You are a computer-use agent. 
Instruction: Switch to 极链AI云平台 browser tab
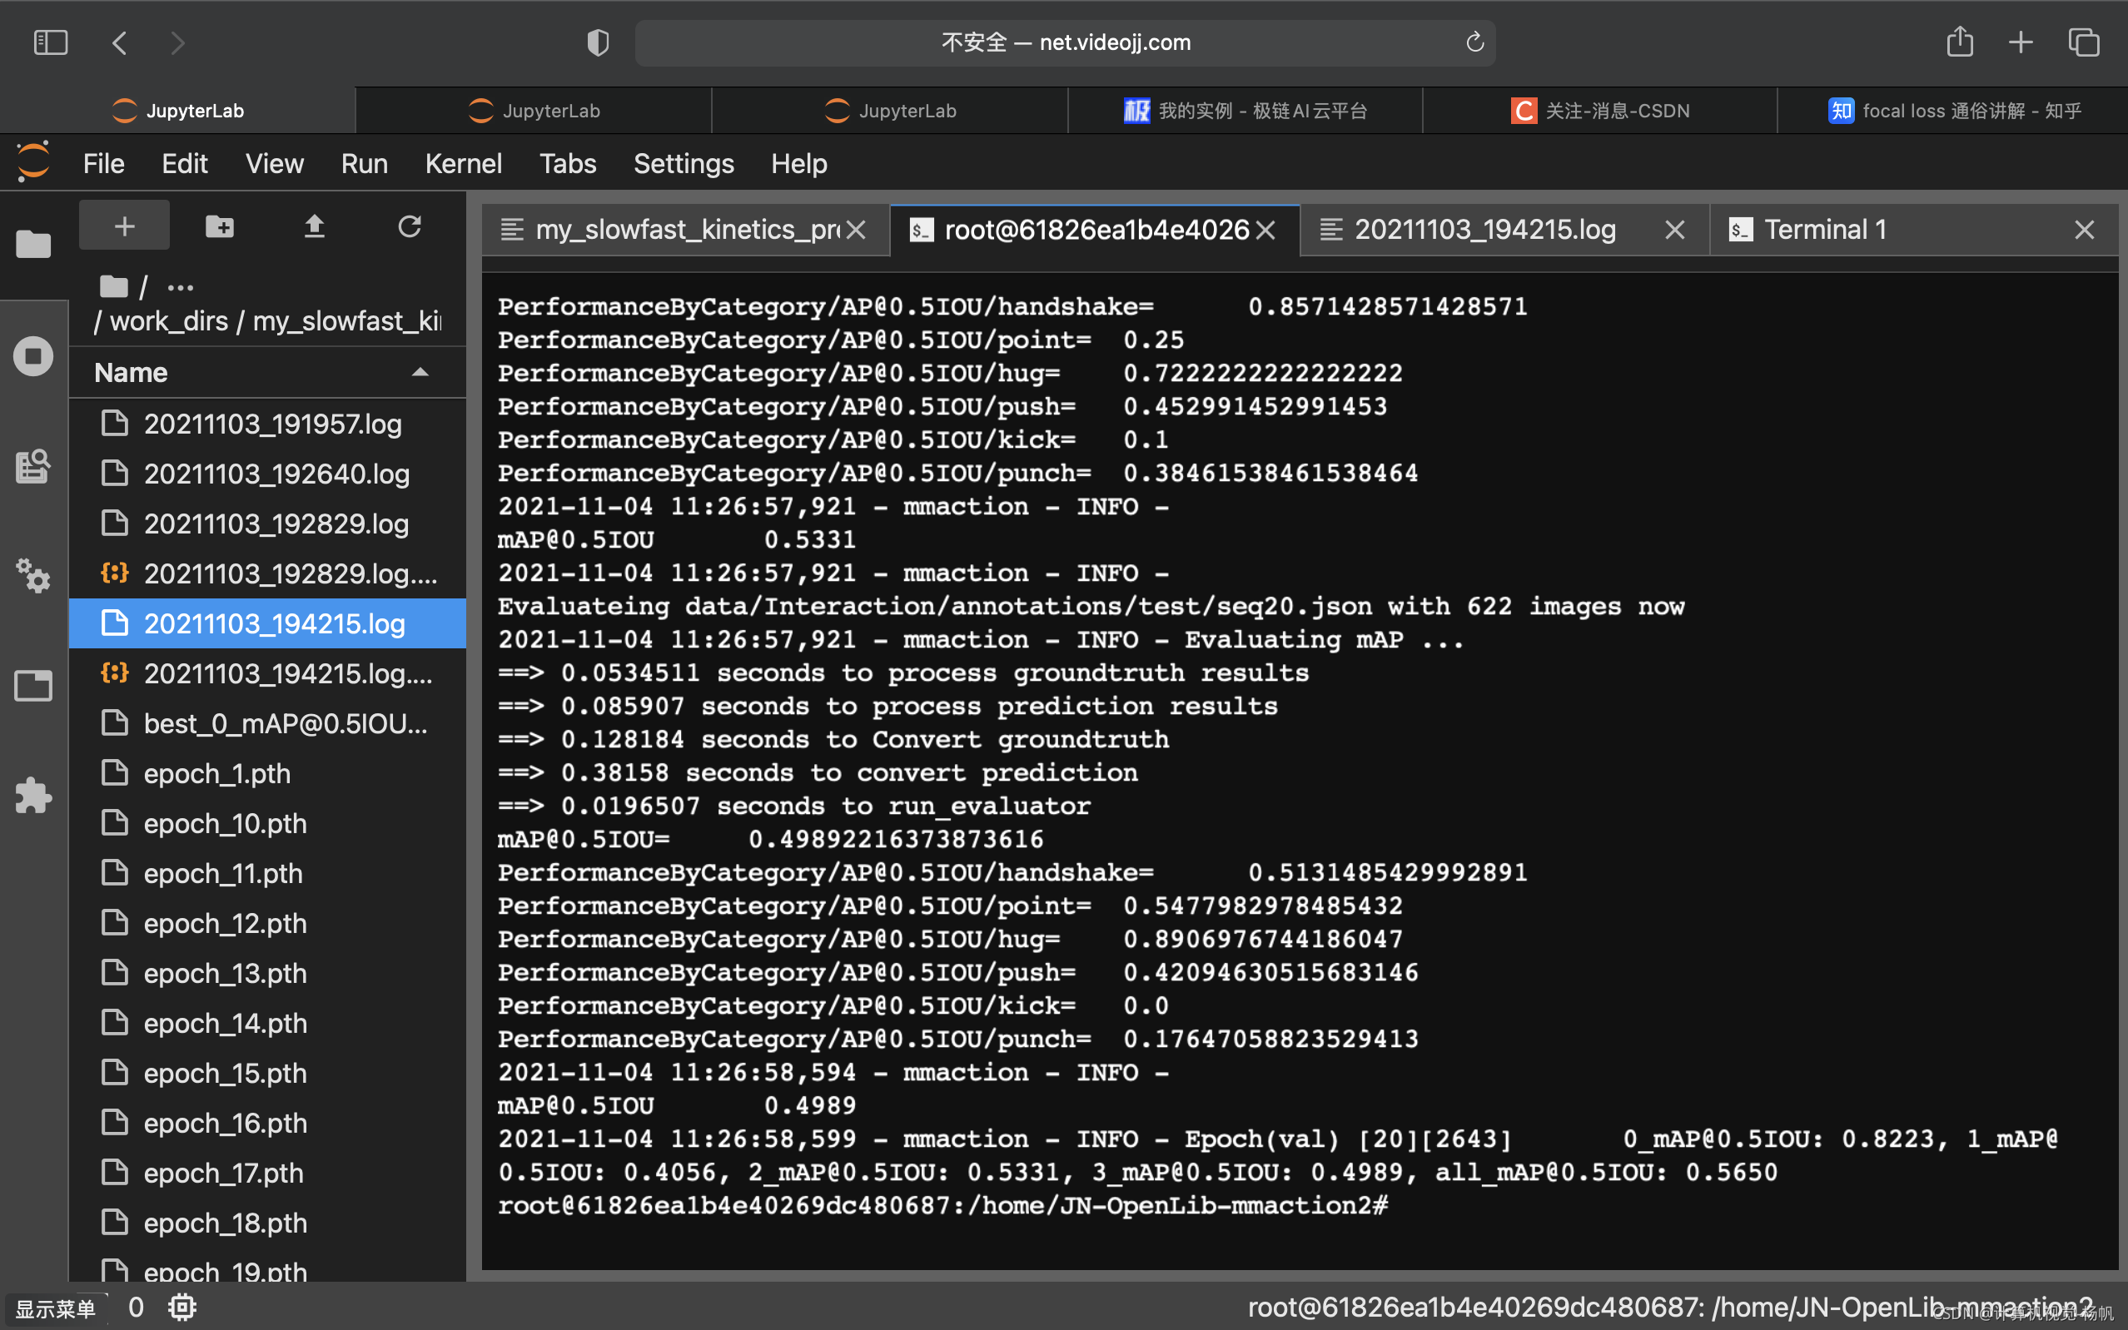coord(1245,111)
